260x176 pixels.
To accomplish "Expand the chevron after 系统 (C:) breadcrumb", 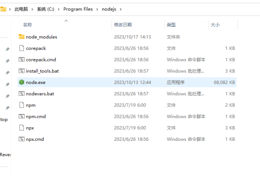I will (59, 9).
